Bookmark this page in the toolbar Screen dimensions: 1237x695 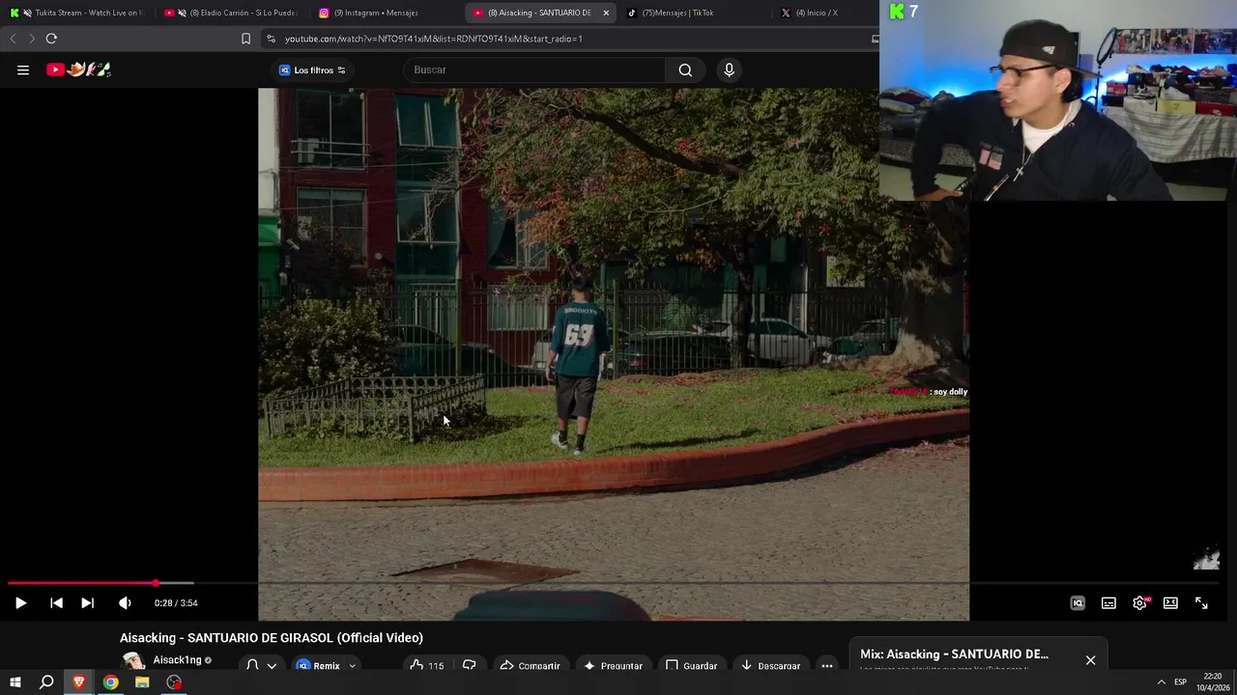(x=245, y=39)
